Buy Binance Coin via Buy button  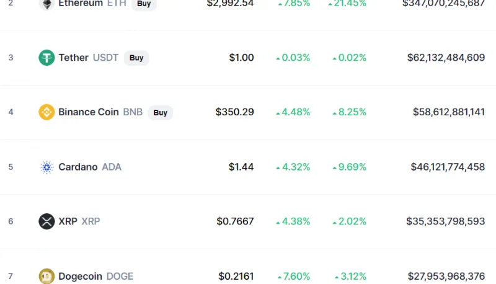[x=161, y=113]
